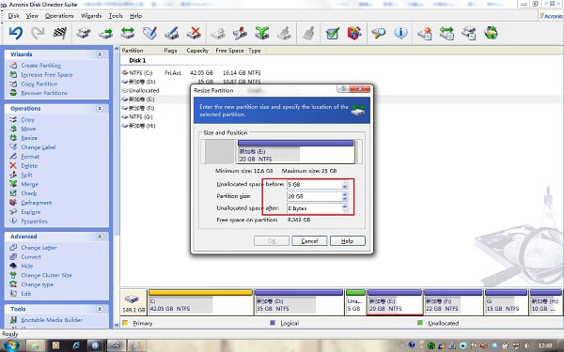Click Recover Partitions in the Wizards panel
564x352 pixels.
click(44, 93)
